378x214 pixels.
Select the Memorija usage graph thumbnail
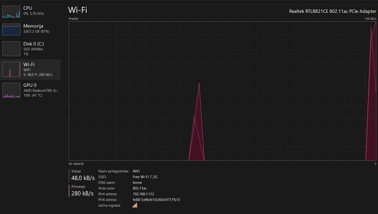point(11,29)
